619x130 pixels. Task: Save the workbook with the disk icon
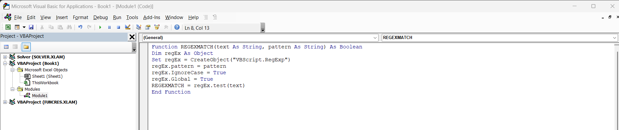31,27
